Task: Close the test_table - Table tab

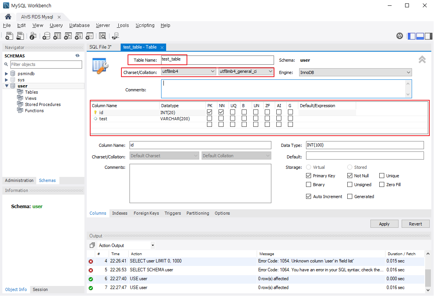Action: [162, 47]
